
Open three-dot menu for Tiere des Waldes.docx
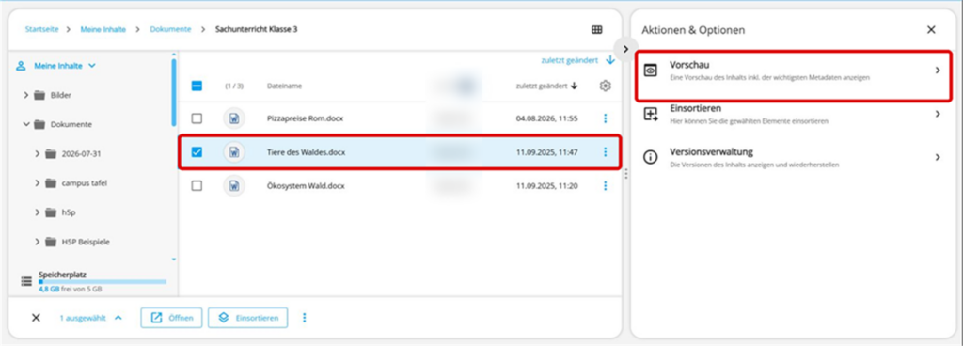pos(605,152)
